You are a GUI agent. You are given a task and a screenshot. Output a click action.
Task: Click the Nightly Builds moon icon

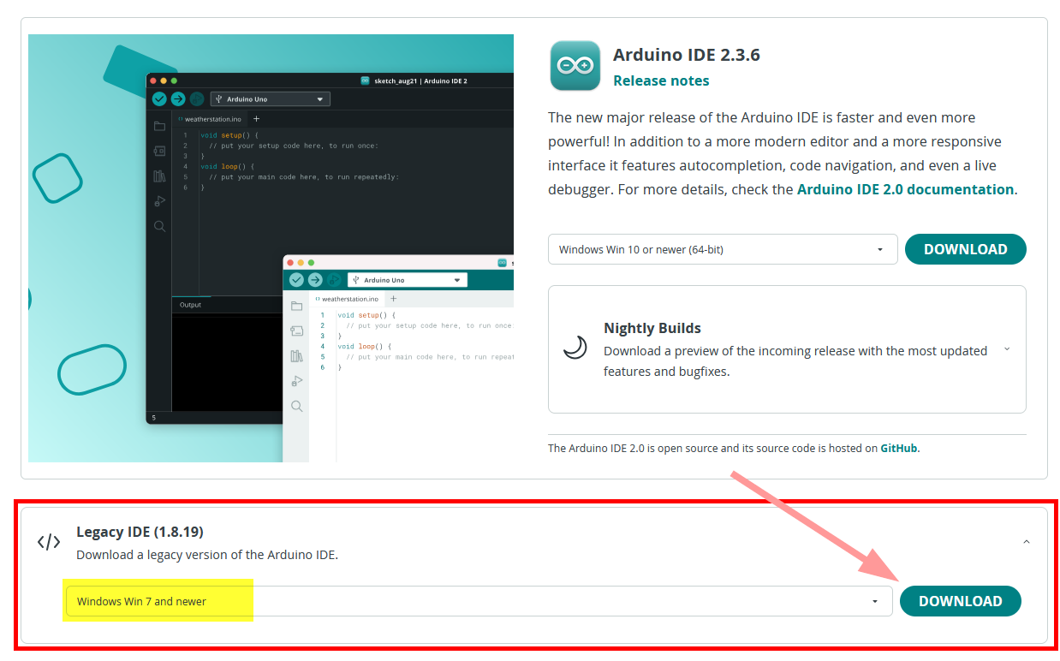coord(575,347)
